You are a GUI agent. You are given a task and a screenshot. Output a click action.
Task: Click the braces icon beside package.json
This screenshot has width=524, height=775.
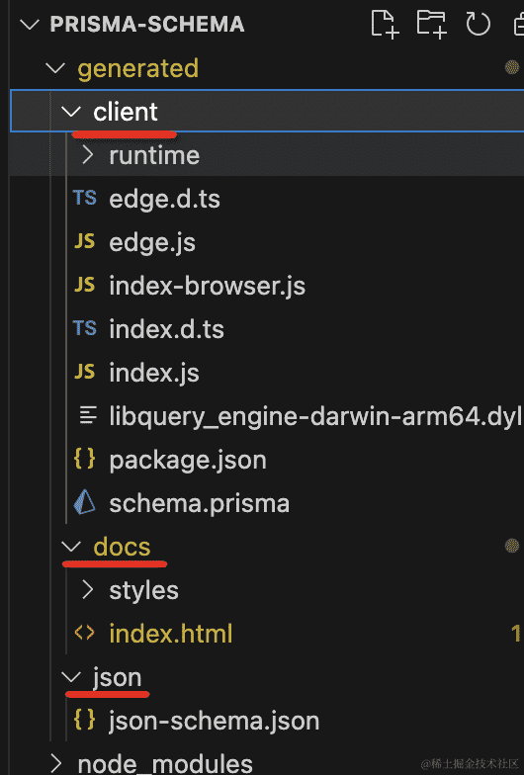[85, 459]
